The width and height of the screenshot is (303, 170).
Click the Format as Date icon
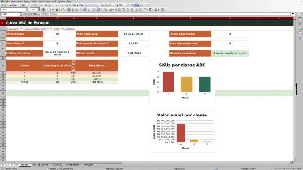click(123, 9)
